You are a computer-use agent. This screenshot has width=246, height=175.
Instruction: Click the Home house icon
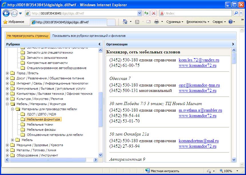[125, 22]
